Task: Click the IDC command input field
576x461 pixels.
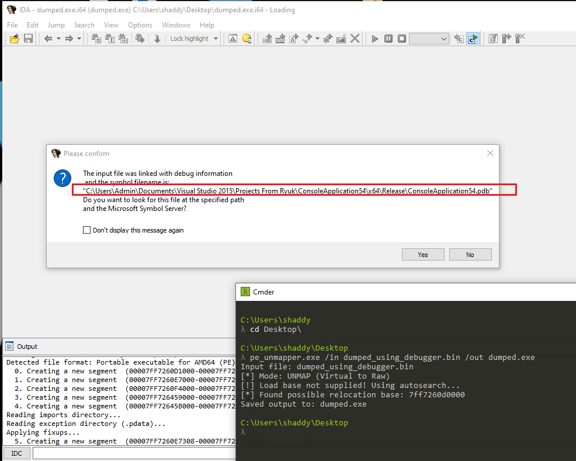Action: 134,453
